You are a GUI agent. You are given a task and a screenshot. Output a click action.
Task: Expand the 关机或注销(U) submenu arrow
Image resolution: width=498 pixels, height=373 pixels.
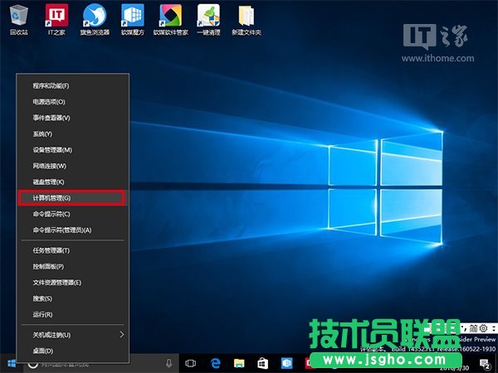(122, 335)
